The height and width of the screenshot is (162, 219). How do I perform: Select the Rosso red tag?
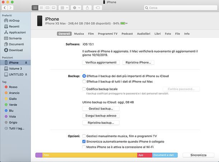tap(11, 87)
